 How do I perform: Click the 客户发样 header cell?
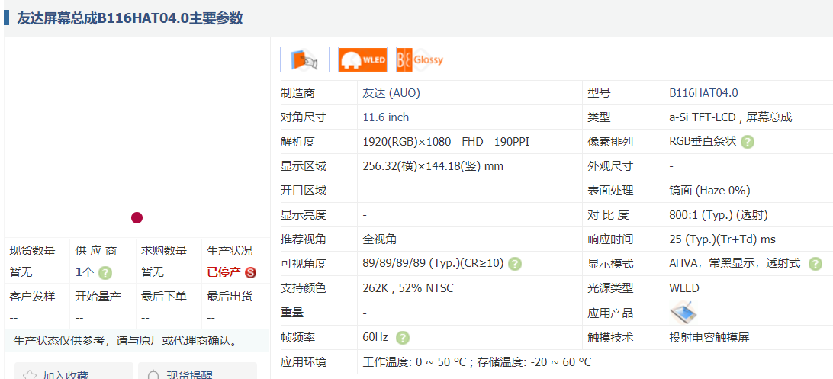(x=32, y=296)
